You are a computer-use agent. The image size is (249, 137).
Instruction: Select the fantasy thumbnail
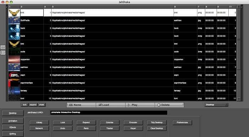[x=14, y=91]
